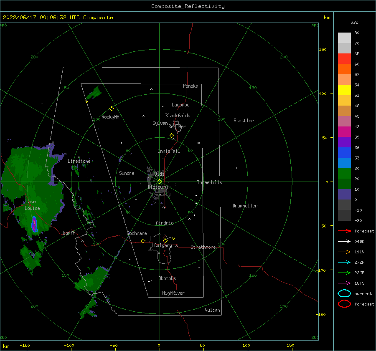This screenshot has width=376, height=351.
Task: Click the Lacombe city label
Action: tap(180, 105)
